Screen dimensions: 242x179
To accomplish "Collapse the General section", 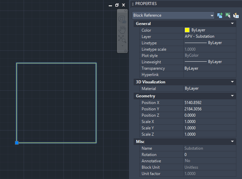I will pos(232,24).
